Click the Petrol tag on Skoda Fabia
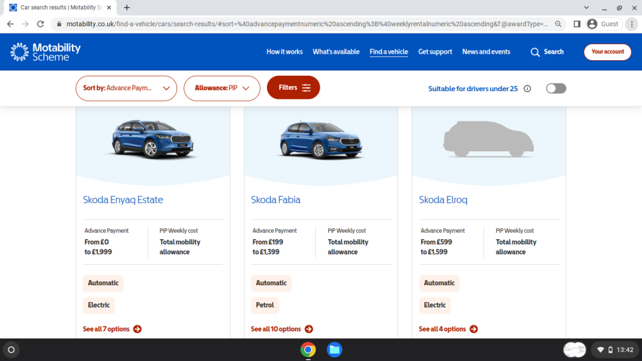The width and height of the screenshot is (642, 361). click(x=265, y=305)
